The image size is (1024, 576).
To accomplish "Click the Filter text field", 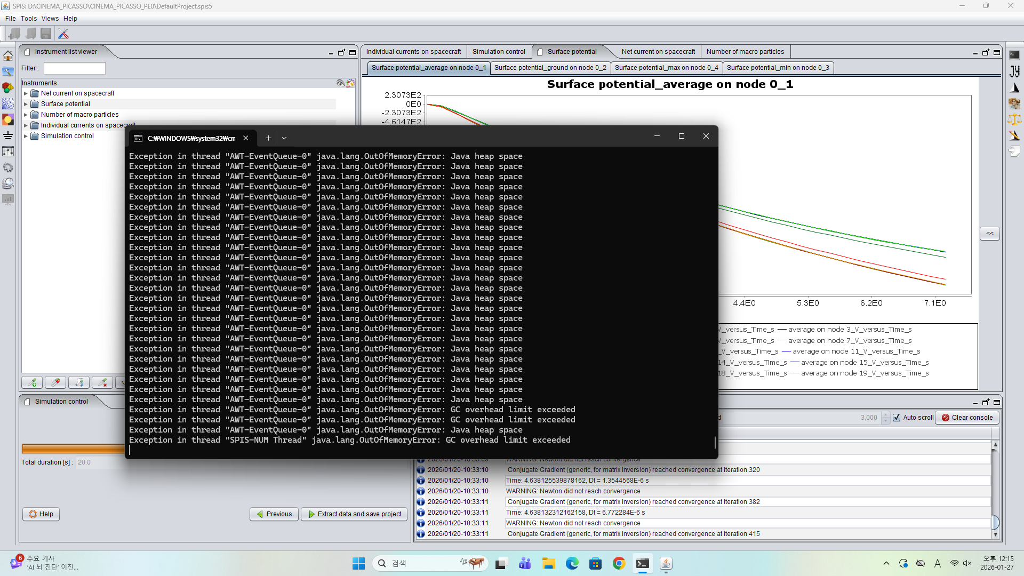I will coord(75,68).
